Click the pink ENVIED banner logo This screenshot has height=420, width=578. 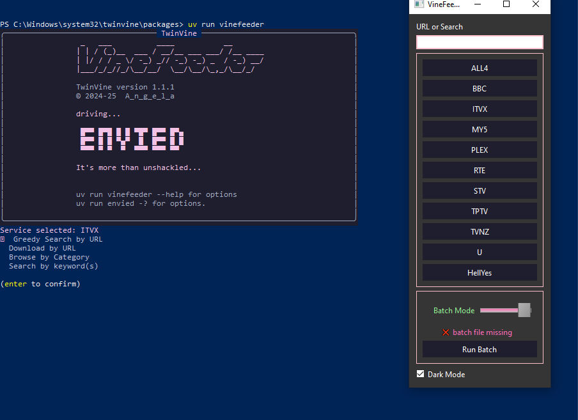pyautogui.click(x=132, y=139)
